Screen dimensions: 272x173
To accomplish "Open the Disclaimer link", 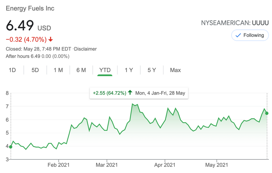I will click(85, 49).
